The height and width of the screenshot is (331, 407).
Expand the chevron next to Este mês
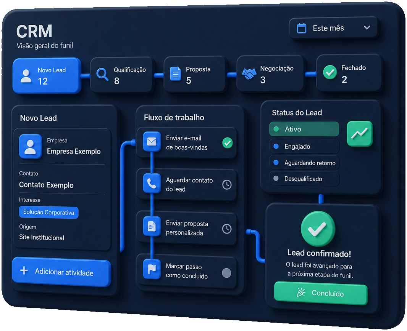(x=367, y=27)
